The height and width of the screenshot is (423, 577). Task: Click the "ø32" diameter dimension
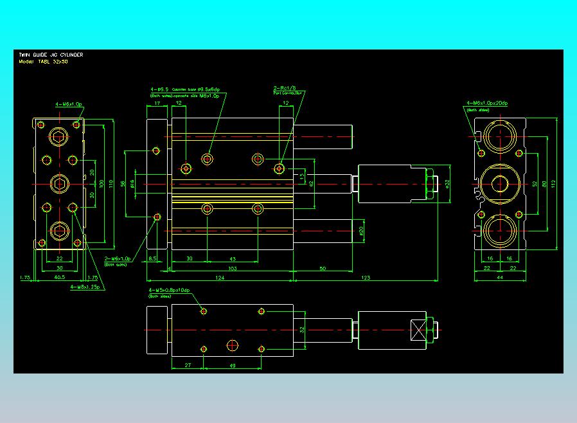[447, 183]
